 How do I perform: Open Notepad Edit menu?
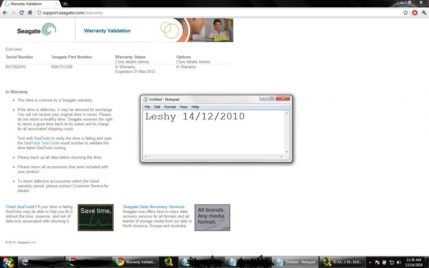tap(157, 107)
